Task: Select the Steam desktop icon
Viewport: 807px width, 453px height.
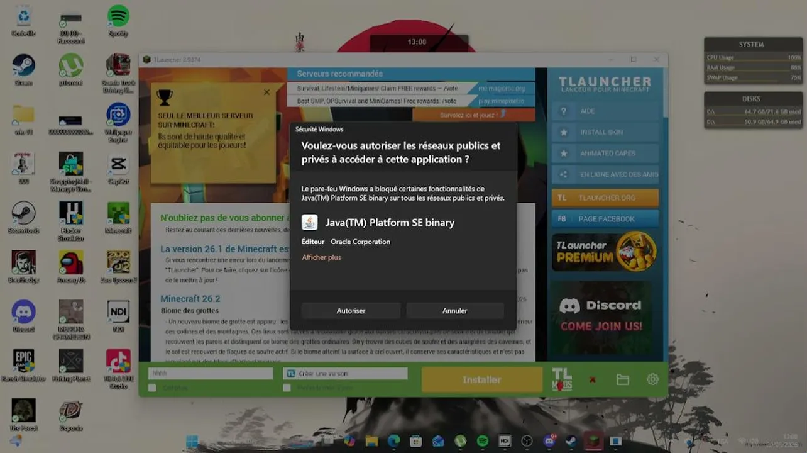Action: coord(23,69)
